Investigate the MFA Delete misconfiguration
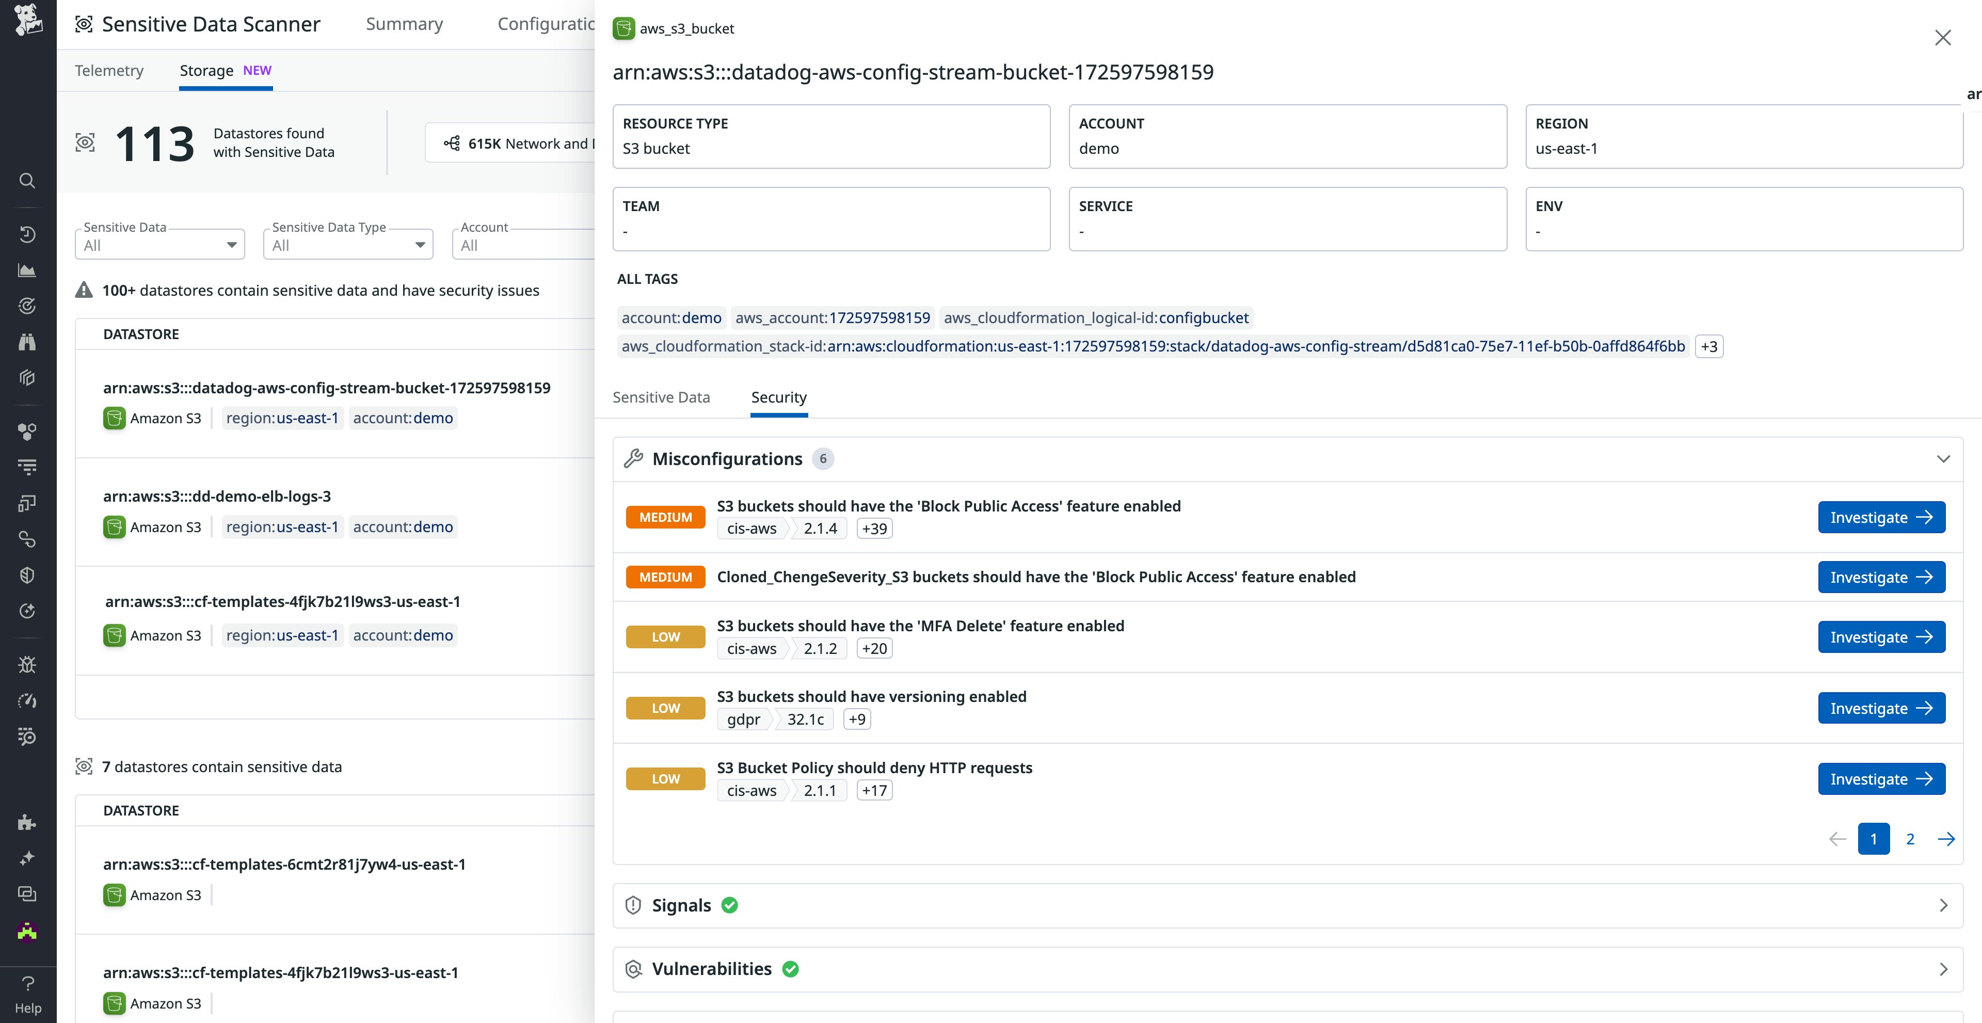The image size is (1982, 1023). (x=1880, y=637)
